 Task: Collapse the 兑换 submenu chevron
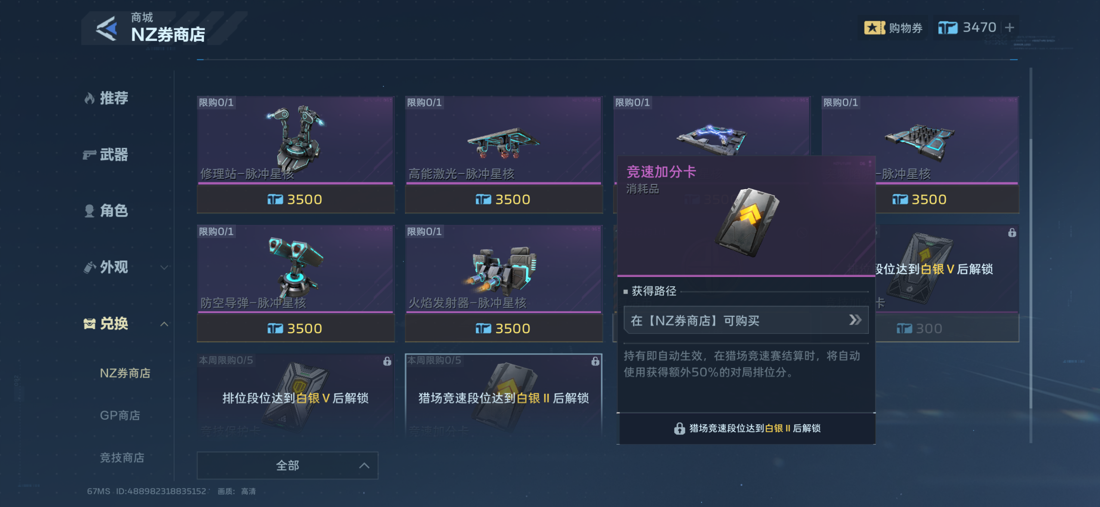[x=164, y=324]
